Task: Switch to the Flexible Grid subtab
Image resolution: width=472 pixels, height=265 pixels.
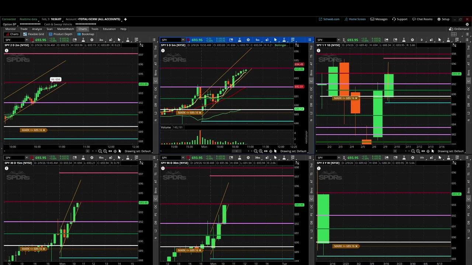Action: 34,34
